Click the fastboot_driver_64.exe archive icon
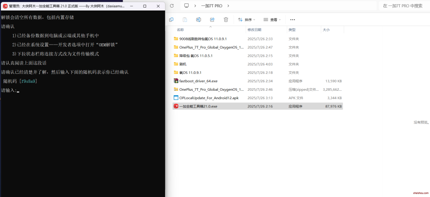This screenshot has height=197, width=430. pyautogui.click(x=176, y=81)
